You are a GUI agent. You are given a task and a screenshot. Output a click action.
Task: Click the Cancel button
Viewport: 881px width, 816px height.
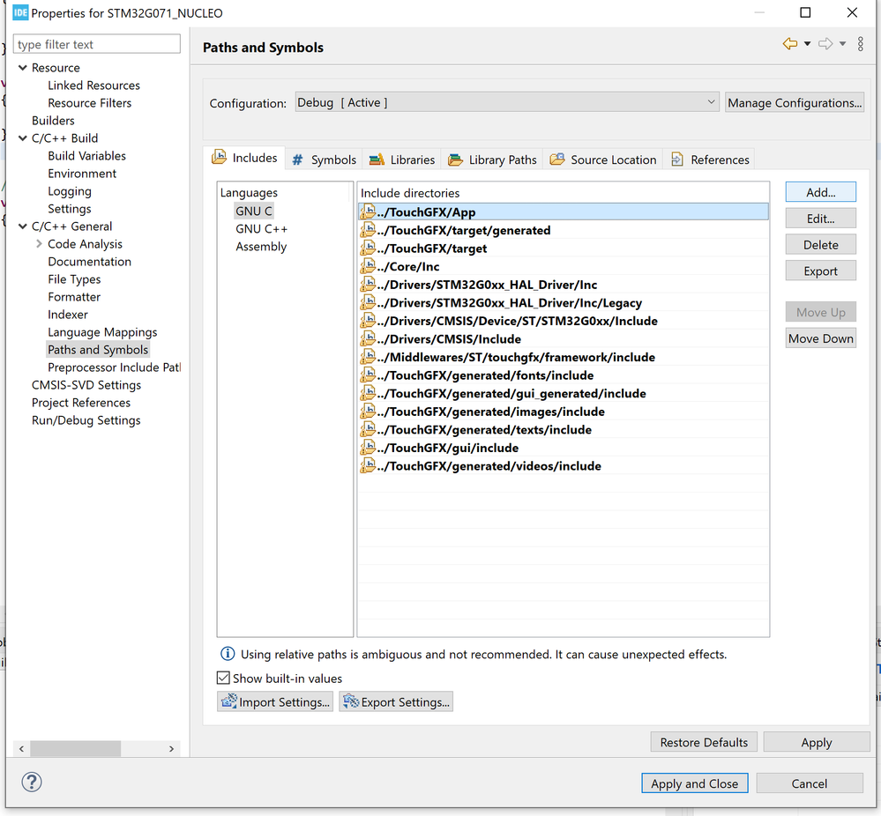pos(810,783)
